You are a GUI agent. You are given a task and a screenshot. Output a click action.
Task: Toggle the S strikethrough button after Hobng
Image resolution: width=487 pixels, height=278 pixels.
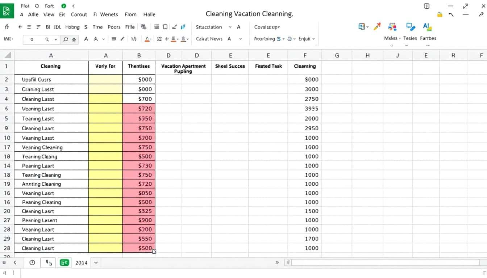click(86, 27)
